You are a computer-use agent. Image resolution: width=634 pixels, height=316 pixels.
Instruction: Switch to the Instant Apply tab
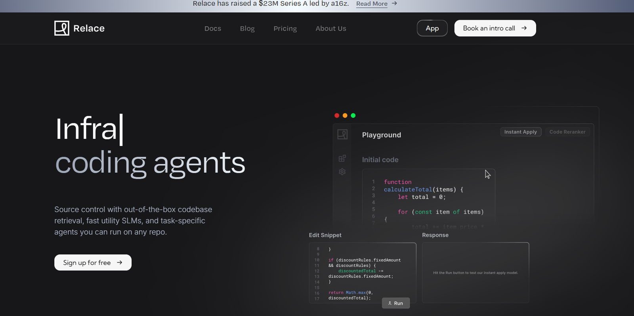pyautogui.click(x=520, y=132)
